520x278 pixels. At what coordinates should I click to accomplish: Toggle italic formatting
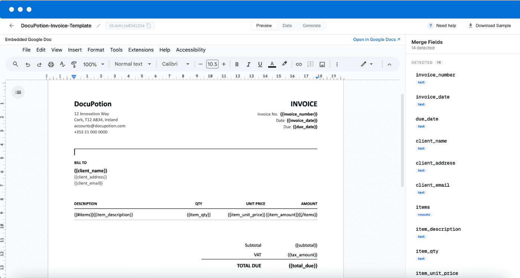point(248,64)
